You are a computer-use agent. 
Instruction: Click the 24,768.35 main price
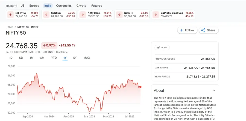click(22, 46)
